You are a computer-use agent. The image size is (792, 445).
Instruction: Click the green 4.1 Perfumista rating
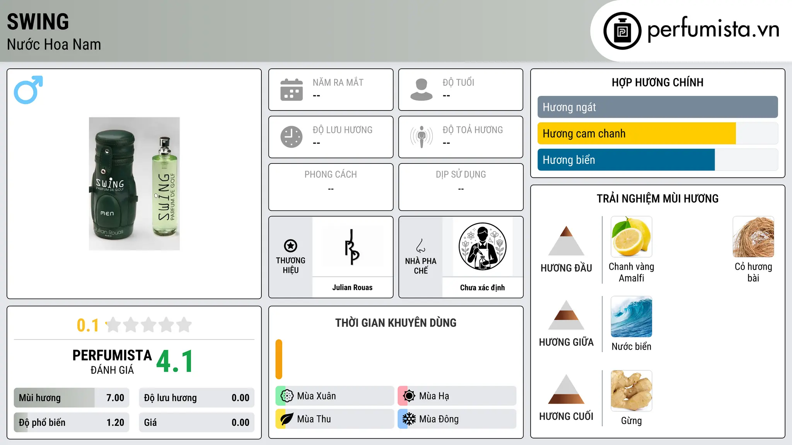175,362
